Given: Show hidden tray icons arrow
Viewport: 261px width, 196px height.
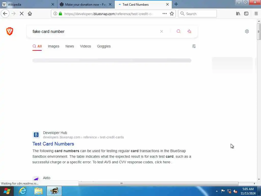Looking at the screenshot, I should tap(217, 191).
